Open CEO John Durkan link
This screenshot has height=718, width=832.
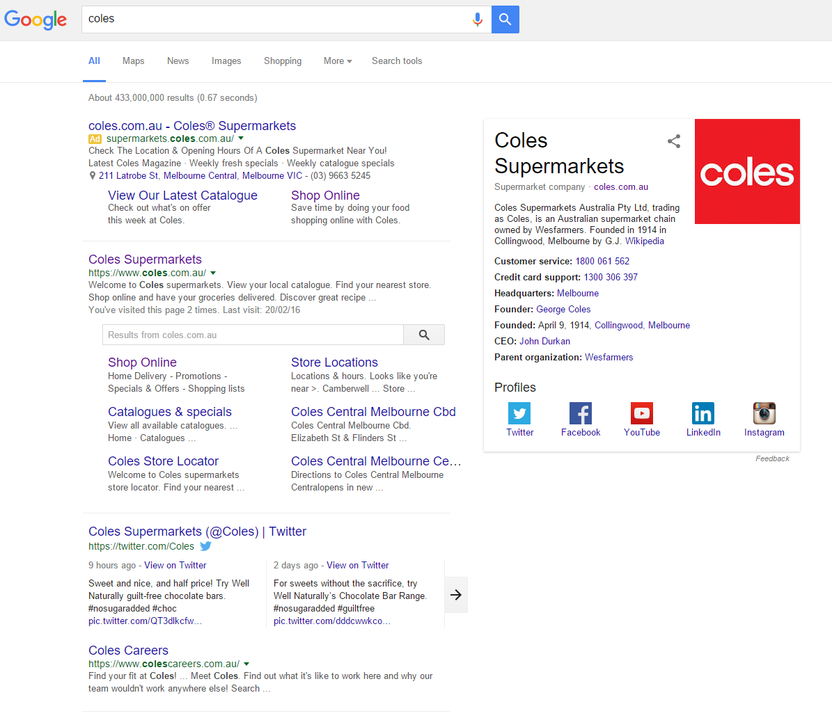tap(545, 341)
